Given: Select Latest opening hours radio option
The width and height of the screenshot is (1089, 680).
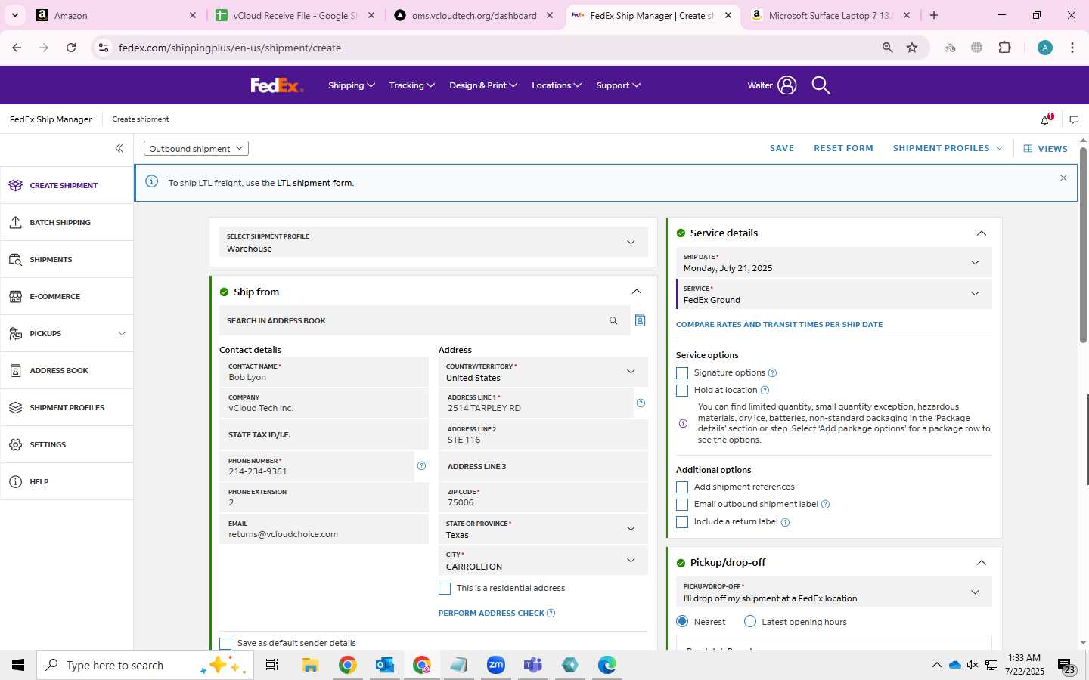Looking at the screenshot, I should pos(750,621).
